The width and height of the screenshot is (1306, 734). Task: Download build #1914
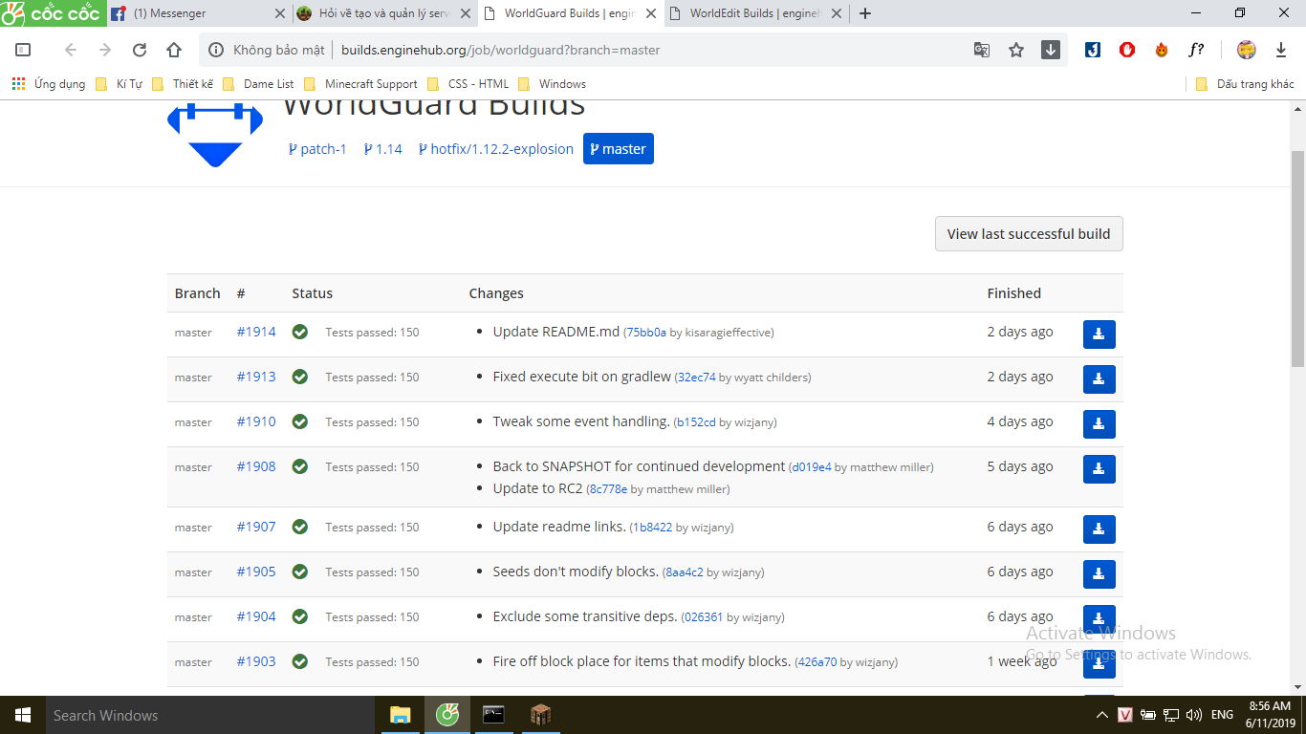click(x=1099, y=335)
